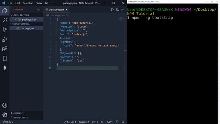The image size is (220, 124).
Task: Click the "keywords" key in editor
Action: [67, 53]
